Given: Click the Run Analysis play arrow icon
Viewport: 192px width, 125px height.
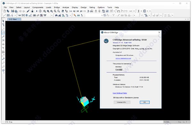Looking at the screenshot, I should 36,11.
